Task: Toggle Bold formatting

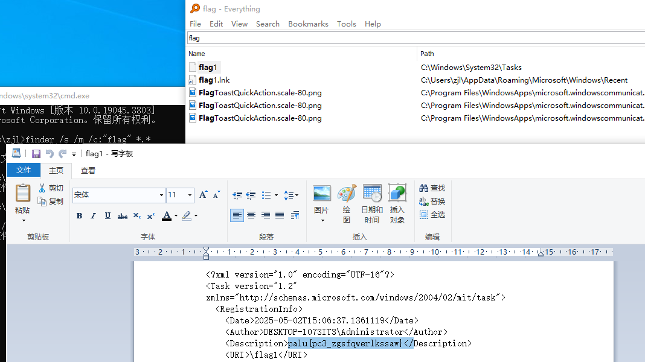Action: 79,216
